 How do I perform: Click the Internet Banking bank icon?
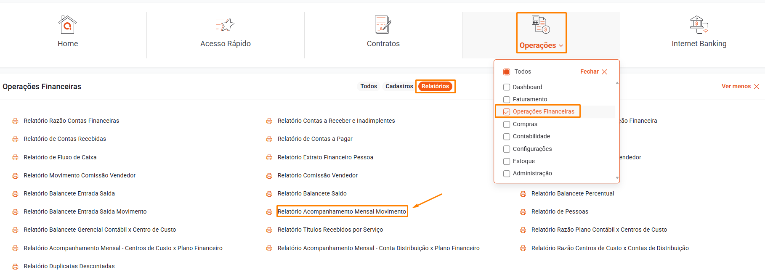pos(699,25)
